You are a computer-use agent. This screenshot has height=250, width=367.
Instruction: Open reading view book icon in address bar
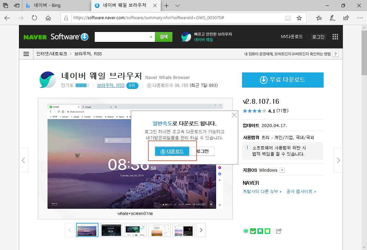point(288,18)
